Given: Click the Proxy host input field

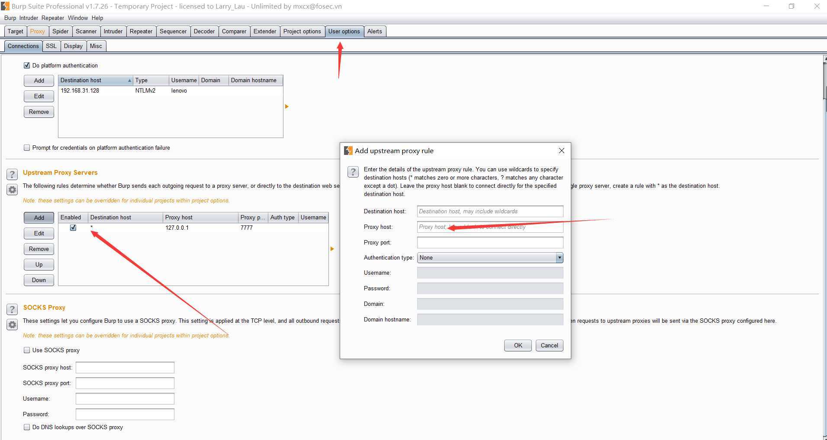Looking at the screenshot, I should (490, 227).
